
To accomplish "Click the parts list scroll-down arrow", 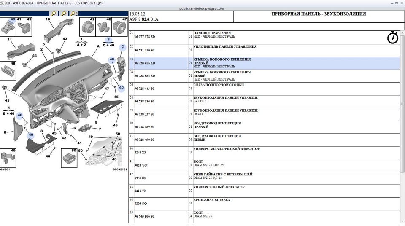I will pyautogui.click(x=402, y=221).
